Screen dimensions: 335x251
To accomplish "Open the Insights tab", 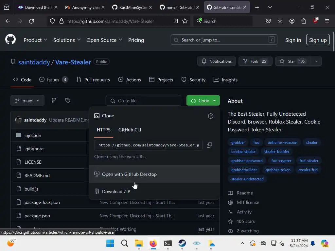I will (225, 80).
